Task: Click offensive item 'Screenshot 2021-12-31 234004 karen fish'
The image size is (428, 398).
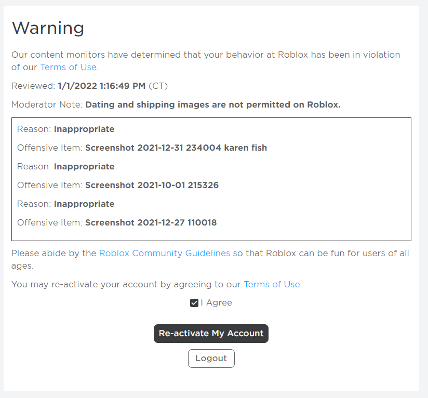Action: [176, 148]
